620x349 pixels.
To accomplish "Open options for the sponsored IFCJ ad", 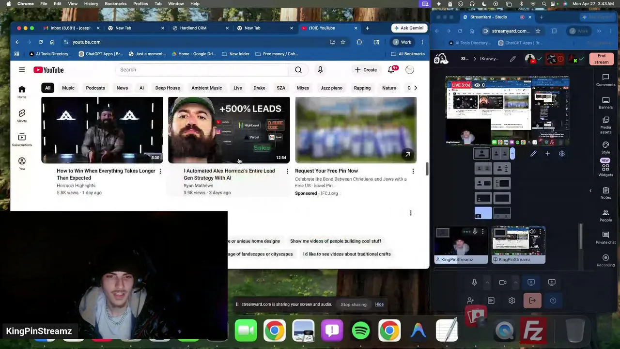I will click(x=413, y=171).
